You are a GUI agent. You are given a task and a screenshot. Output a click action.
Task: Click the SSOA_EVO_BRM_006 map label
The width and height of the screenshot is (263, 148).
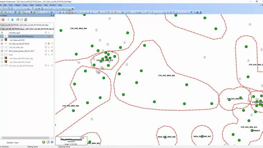(166, 137)
